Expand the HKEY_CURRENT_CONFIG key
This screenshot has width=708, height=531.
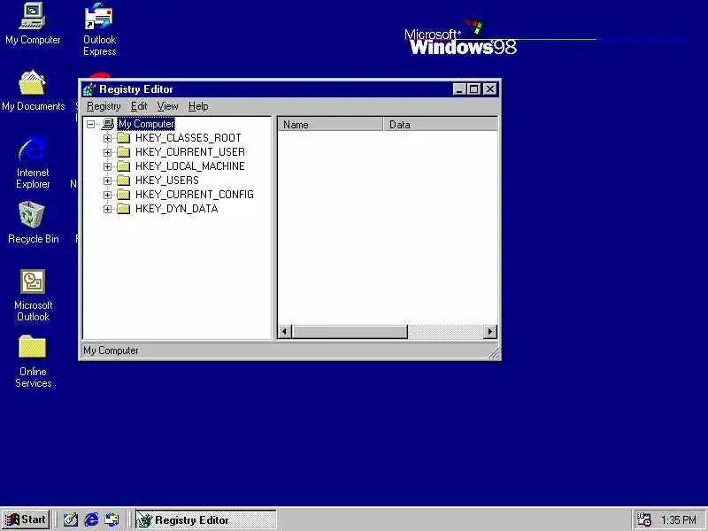point(107,195)
